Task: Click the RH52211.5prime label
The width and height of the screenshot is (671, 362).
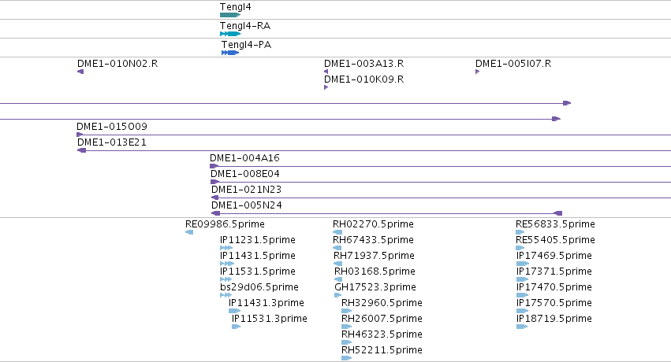Action: [382, 350]
